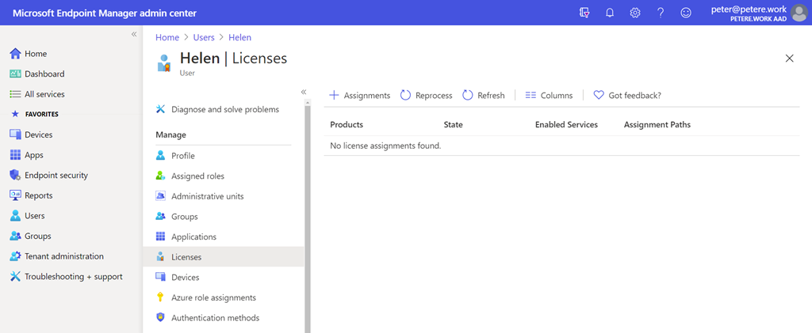Click the Got feedback? button
This screenshot has height=333, width=812.
coord(626,95)
